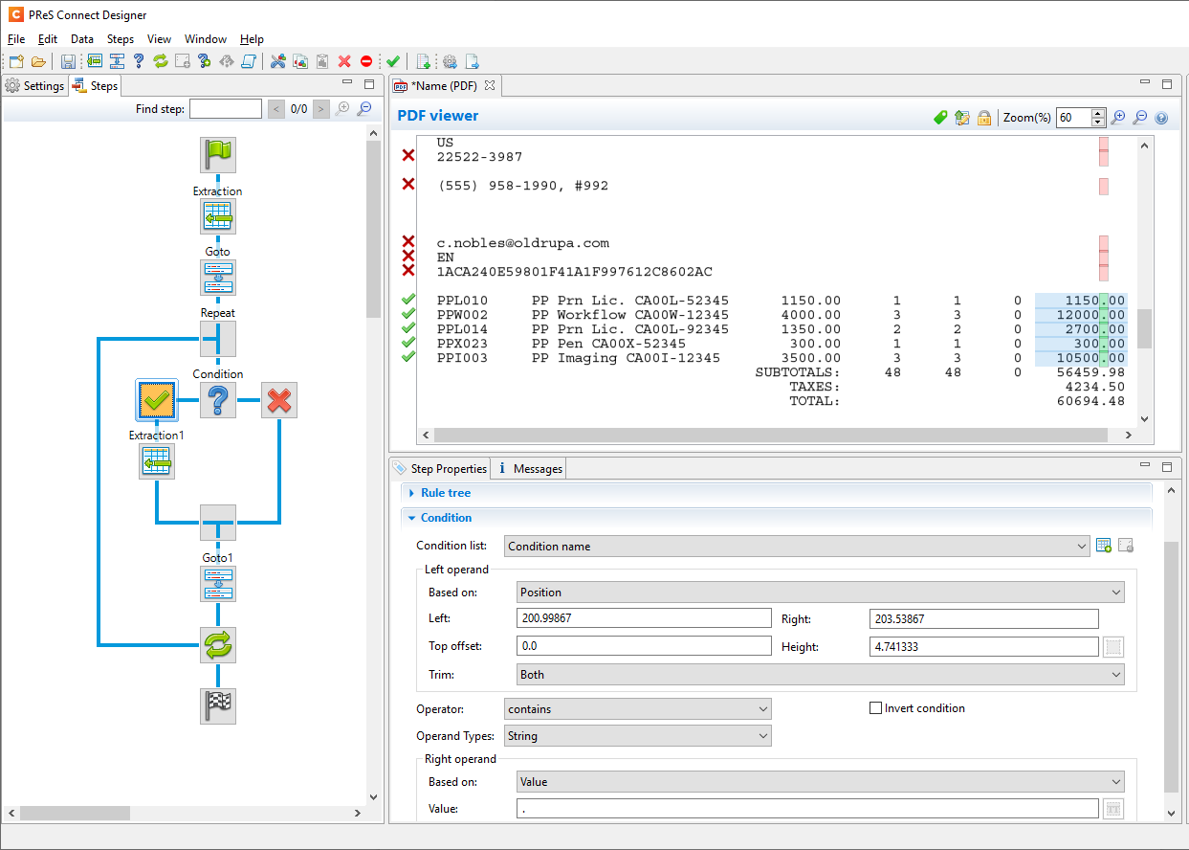Open the Data menu
Image resolution: width=1189 pixels, height=850 pixels.
(82, 39)
